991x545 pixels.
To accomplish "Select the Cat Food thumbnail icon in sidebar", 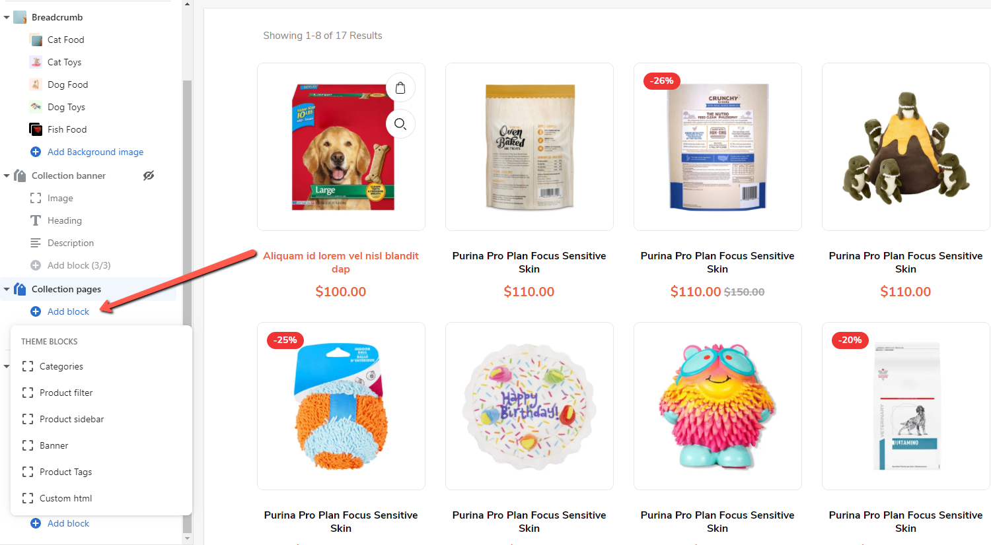I will [36, 40].
